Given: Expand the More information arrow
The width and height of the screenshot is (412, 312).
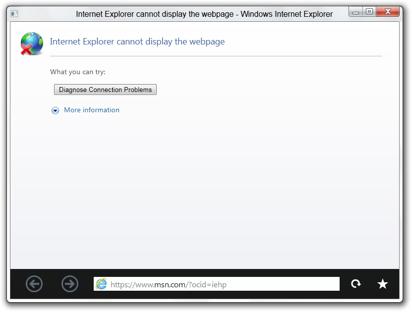Looking at the screenshot, I should (x=55, y=111).
